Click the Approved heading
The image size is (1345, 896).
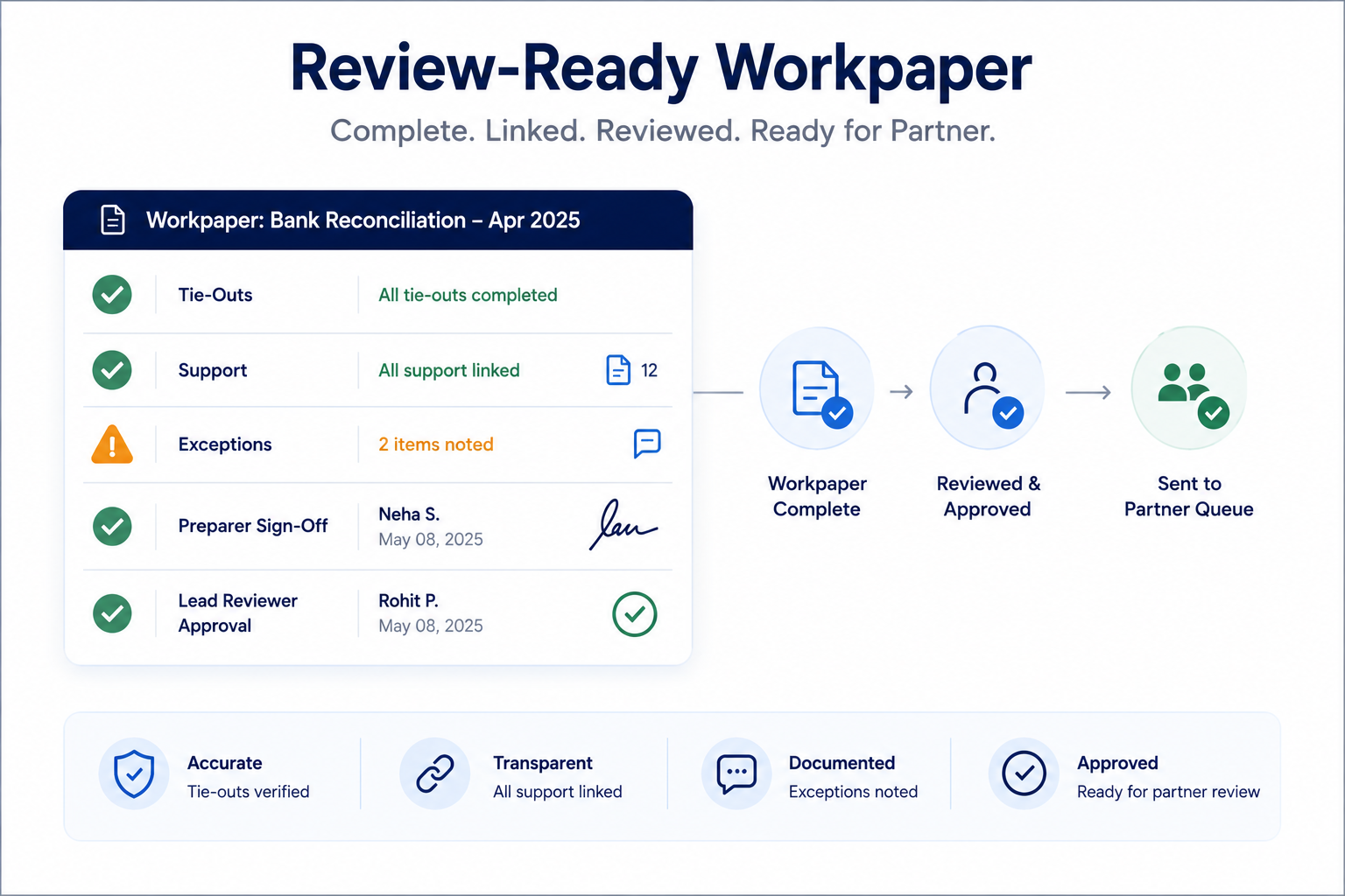1117,763
